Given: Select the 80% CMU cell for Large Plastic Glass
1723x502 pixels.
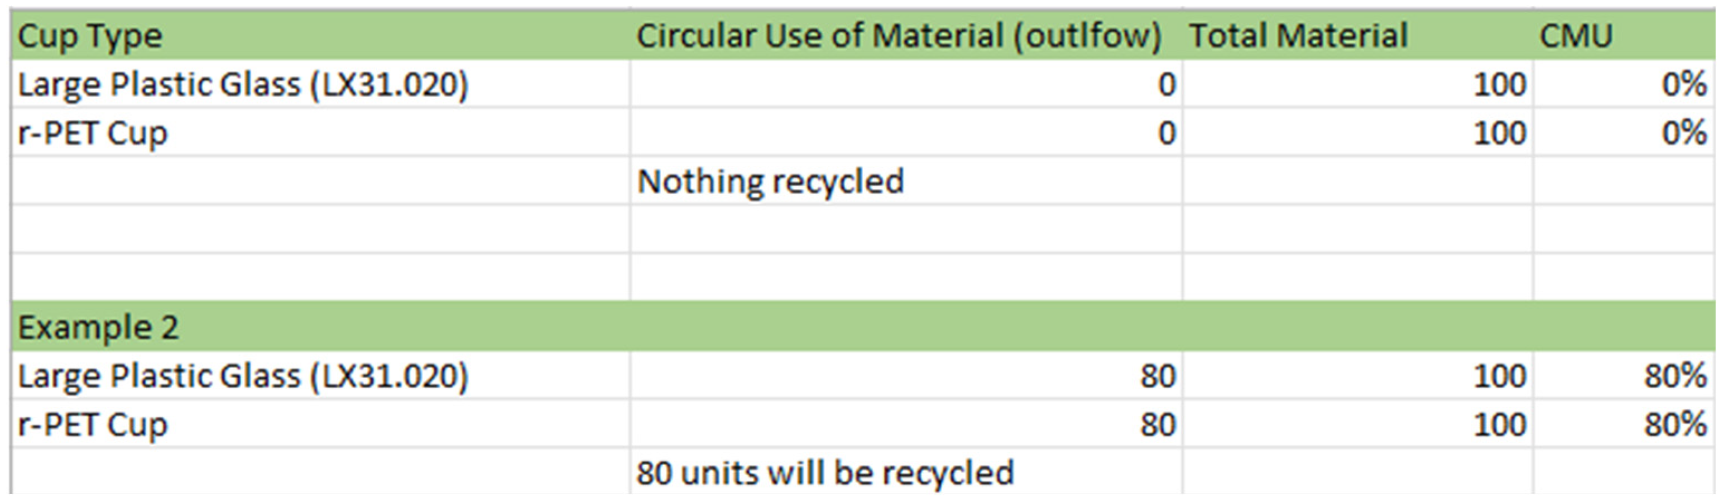Looking at the screenshot, I should click(1623, 376).
